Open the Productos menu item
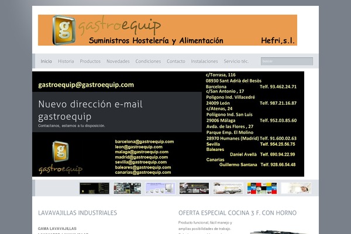Image resolution: width=351 pixels, height=234 pixels. (x=90, y=61)
